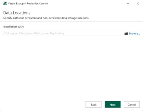Click the empty title bar area beside the window title
This screenshot has height=111, width=143.
(87, 4)
